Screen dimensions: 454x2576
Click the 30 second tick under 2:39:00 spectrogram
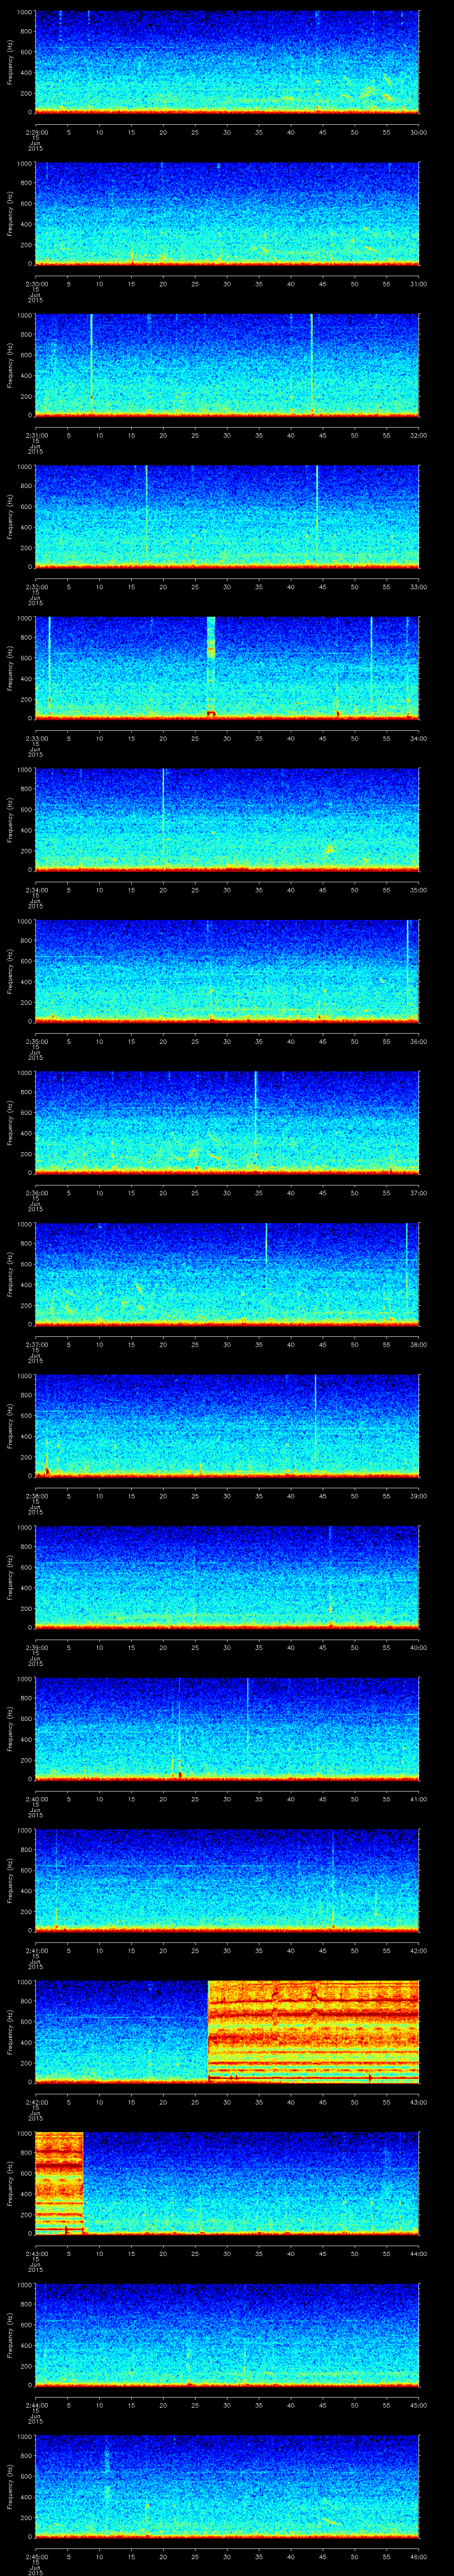coord(227,1647)
